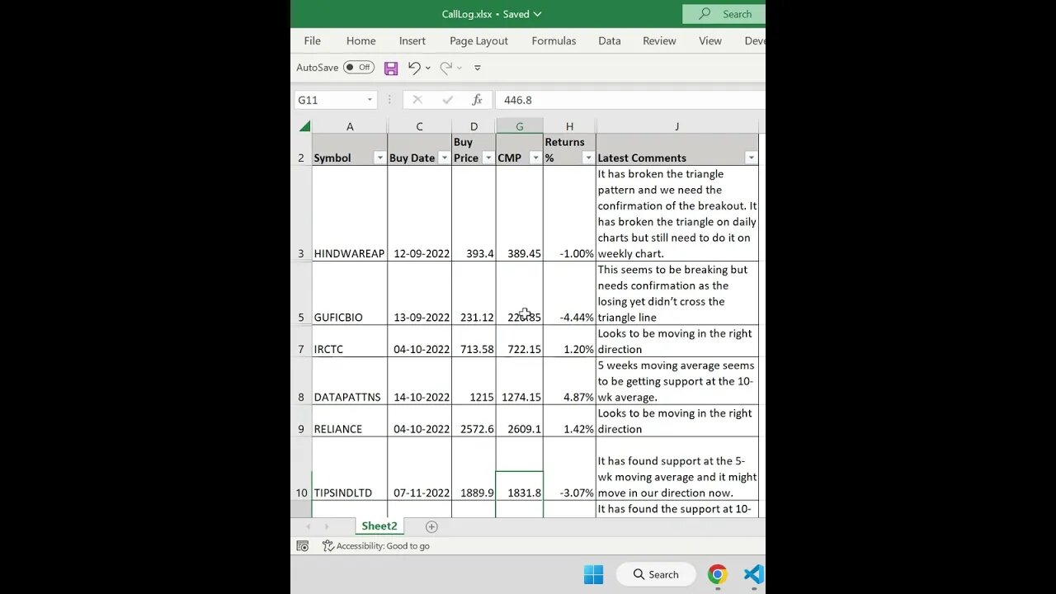Select the HINDWAREAP symbol cell
The width and height of the screenshot is (1056, 594).
[x=350, y=214]
